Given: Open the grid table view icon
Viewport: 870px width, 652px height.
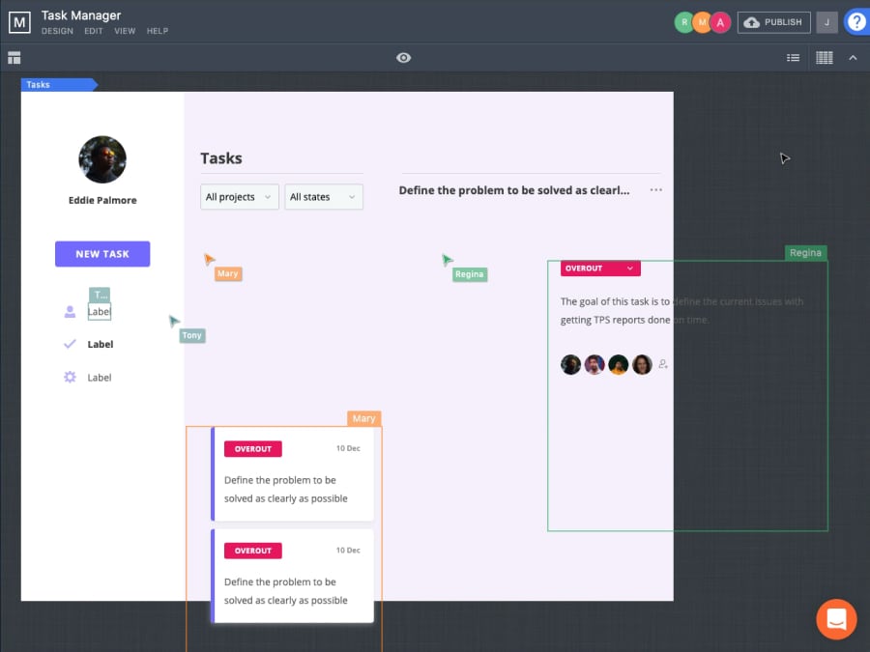Looking at the screenshot, I should (x=824, y=58).
